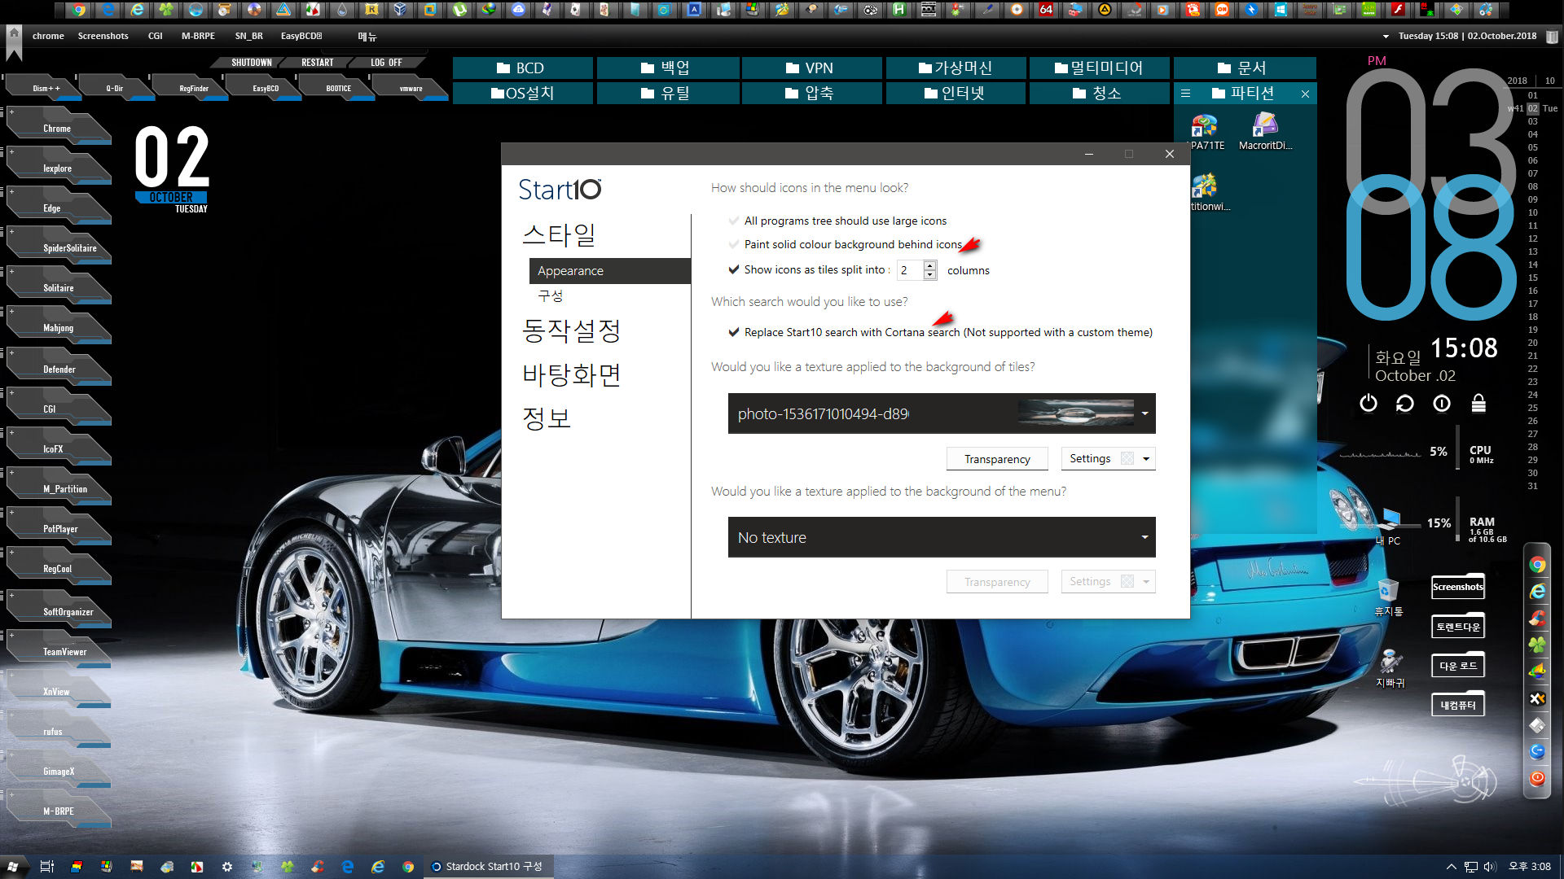Open Chrome from the top dock bar
The width and height of the screenshot is (1564, 879).
[78, 10]
